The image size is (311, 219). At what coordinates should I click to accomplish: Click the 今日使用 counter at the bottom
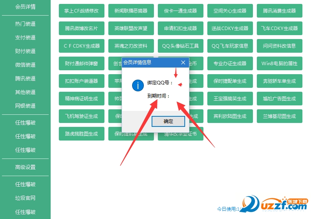230,209
